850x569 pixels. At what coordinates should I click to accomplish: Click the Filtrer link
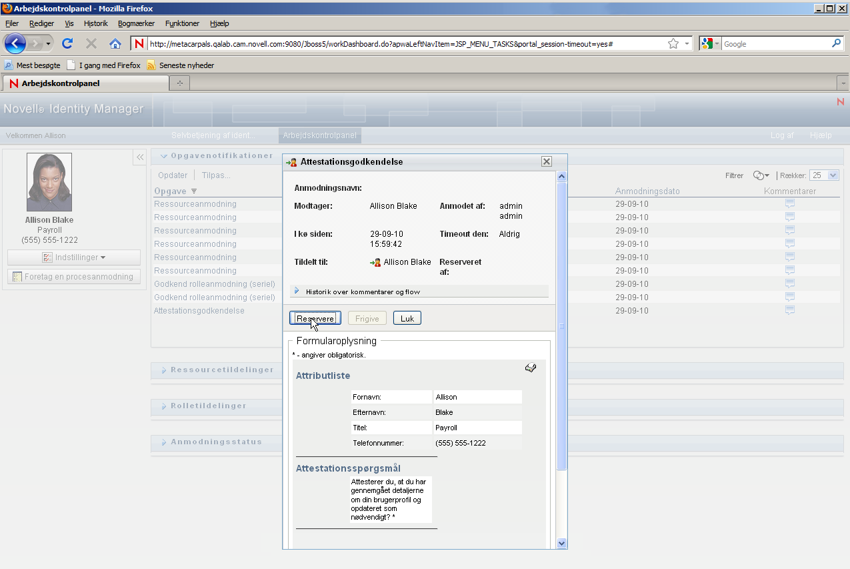tap(734, 175)
